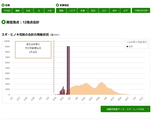The width and height of the screenshot is (152, 120).
Task: Open the 青梅 measurement point
Action: [x=61, y=10]
